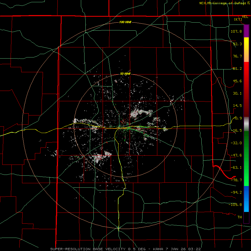Screen dimensions: 251x251
Task: Click the -32.0 velocity scale value
Action: pyautogui.click(x=236, y=143)
